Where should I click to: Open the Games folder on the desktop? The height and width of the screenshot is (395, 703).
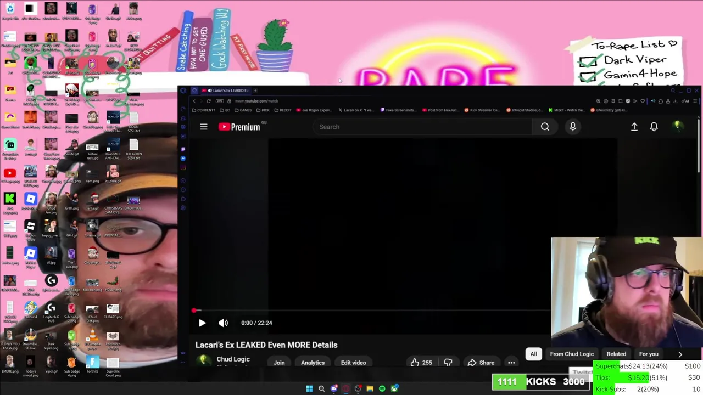(10, 92)
